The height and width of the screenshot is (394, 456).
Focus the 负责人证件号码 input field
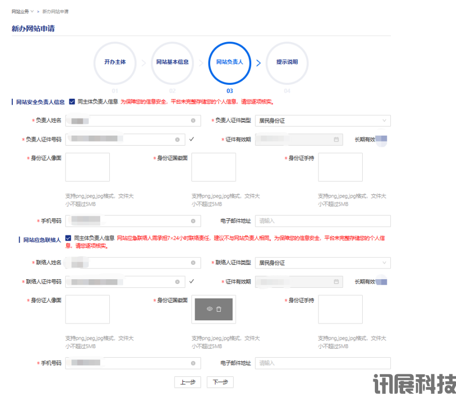point(125,140)
